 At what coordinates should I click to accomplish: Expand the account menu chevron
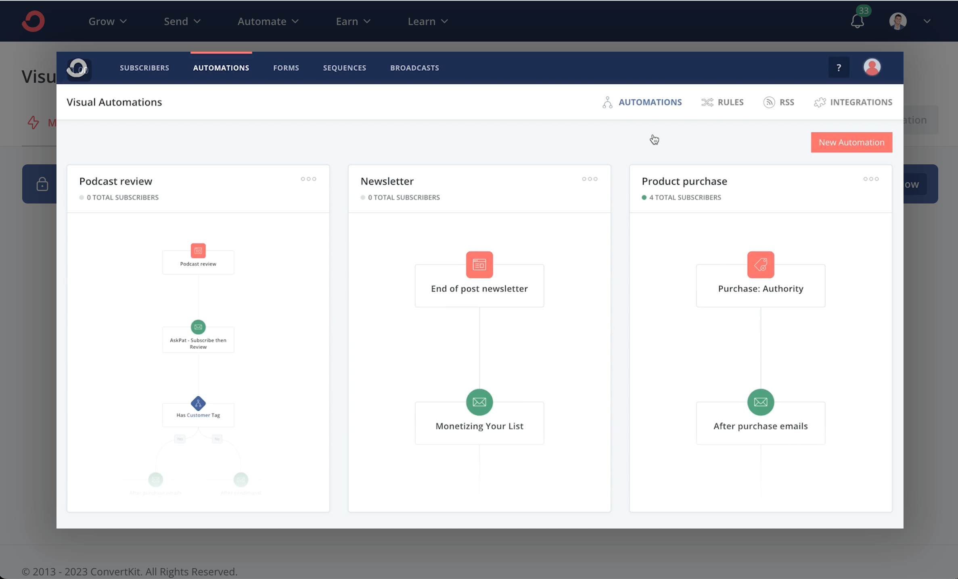pyautogui.click(x=927, y=21)
